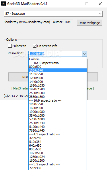
Task: Select the highlighted 1024x640 option
Action: (58, 70)
